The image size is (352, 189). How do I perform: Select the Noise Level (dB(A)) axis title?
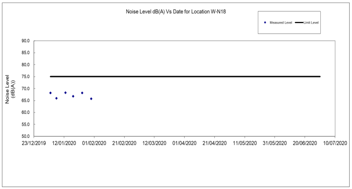pyautogui.click(x=10, y=89)
